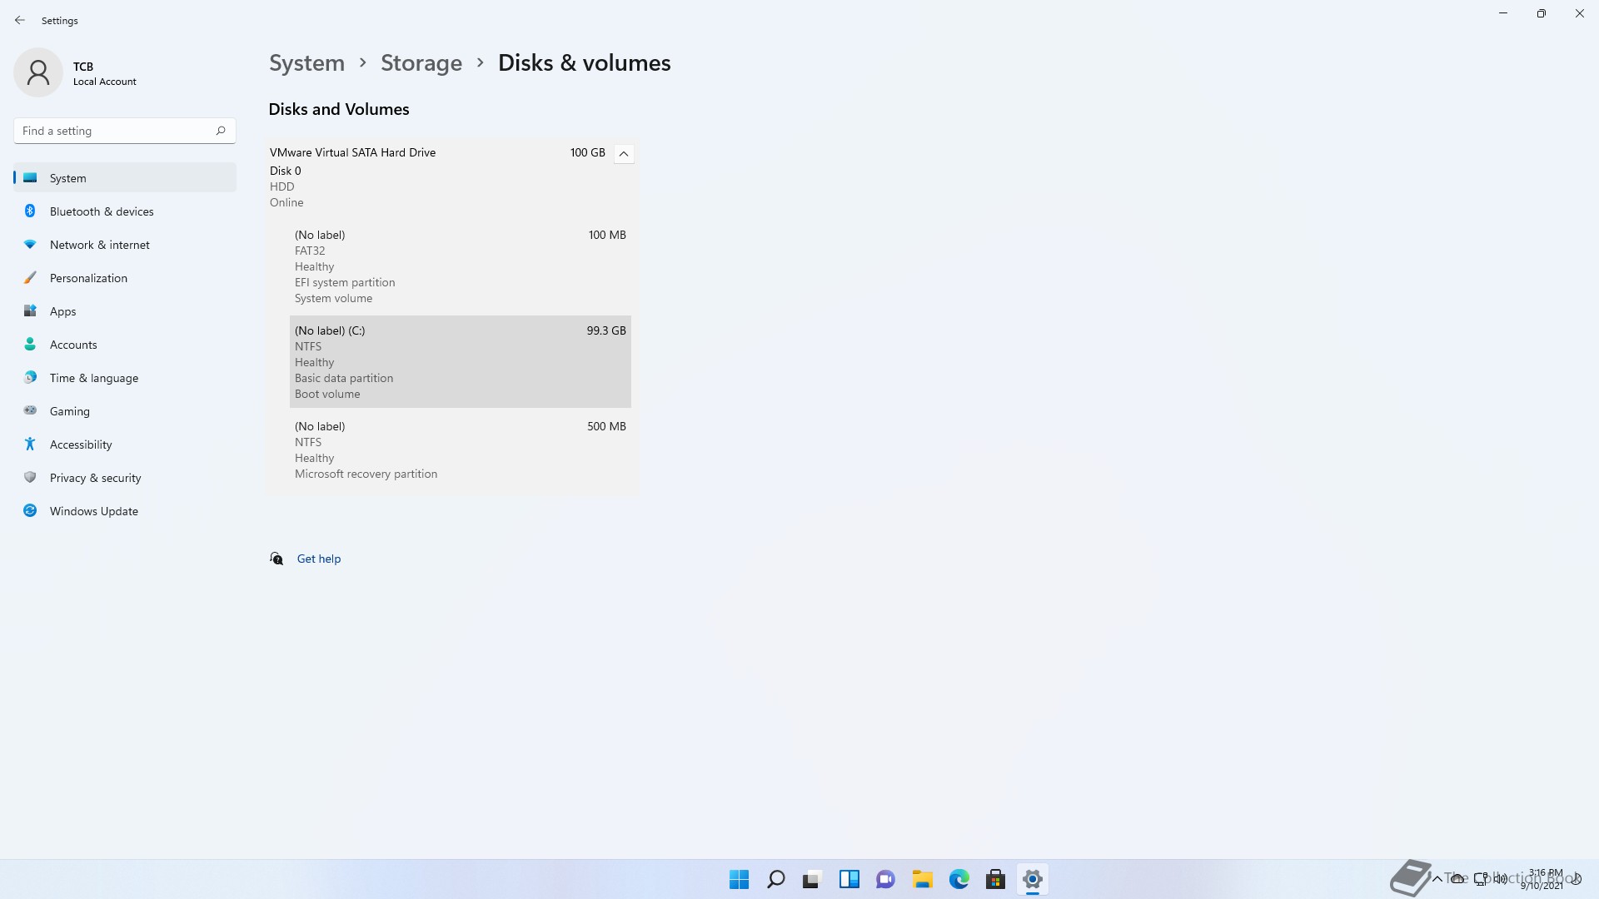The image size is (1599, 899).
Task: Minimize the Settings window
Action: click(1503, 13)
